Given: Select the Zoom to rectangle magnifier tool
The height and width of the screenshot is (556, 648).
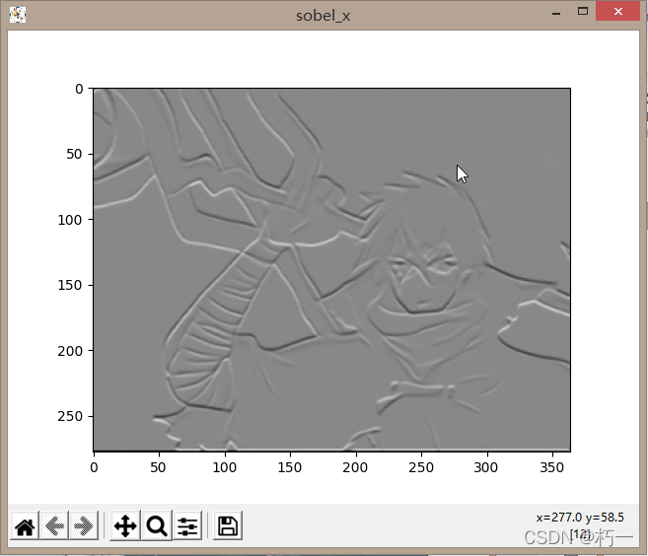Looking at the screenshot, I should point(157,526).
